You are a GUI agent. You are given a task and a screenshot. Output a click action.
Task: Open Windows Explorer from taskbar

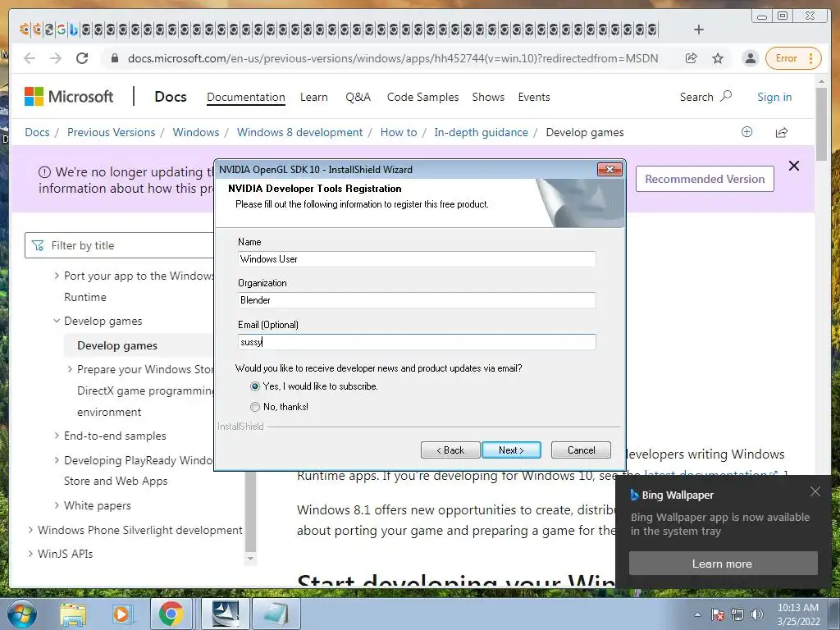click(x=72, y=614)
